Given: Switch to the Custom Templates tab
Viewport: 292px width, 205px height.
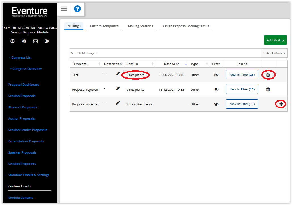Looking at the screenshot, I should pos(104,26).
